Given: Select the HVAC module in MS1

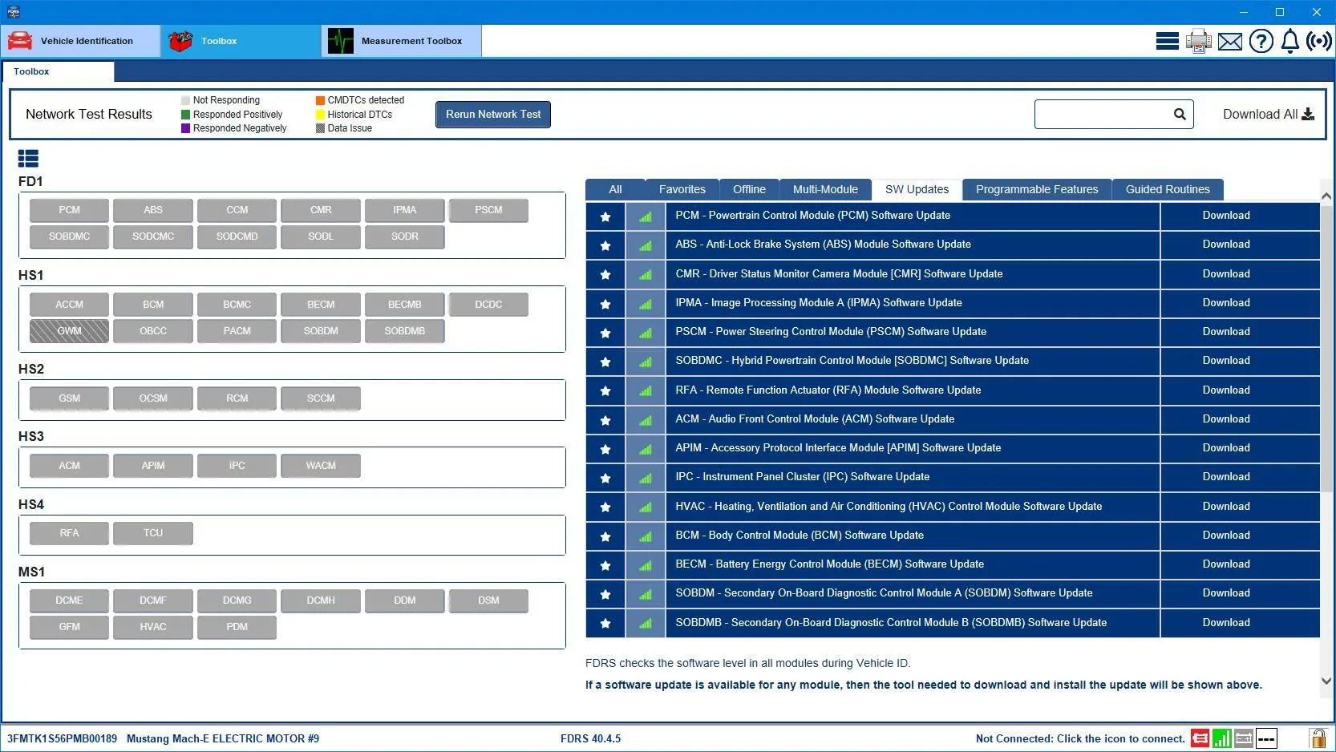Looking at the screenshot, I should click(153, 627).
